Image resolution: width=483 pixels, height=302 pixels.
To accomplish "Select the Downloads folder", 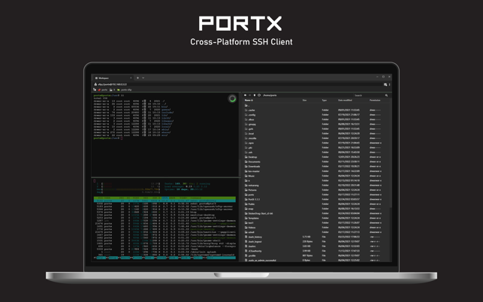I will (x=316, y=167).
